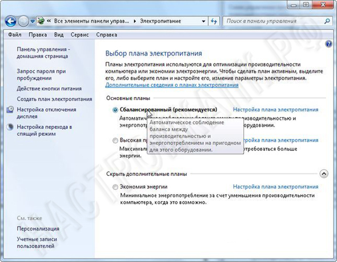
Task: Click the Back navigation arrow button
Action: pyautogui.click(x=10, y=21)
